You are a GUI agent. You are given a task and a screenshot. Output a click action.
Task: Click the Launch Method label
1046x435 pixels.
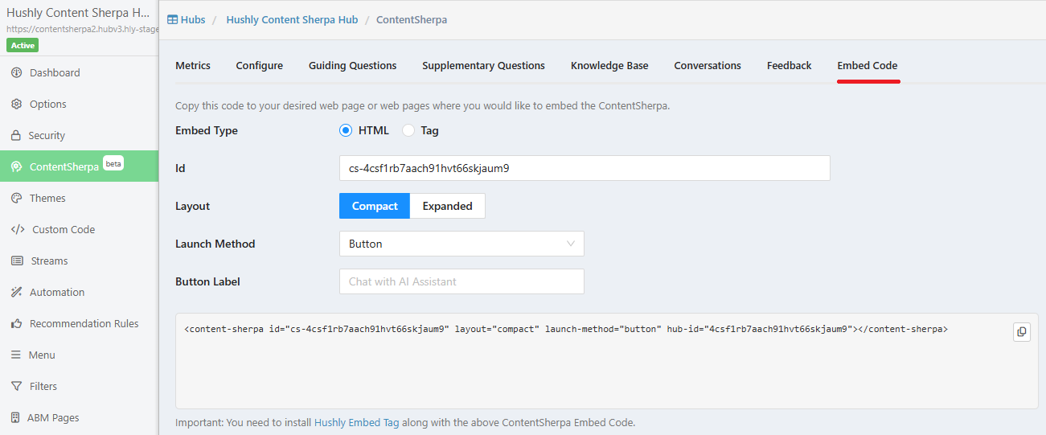(215, 244)
